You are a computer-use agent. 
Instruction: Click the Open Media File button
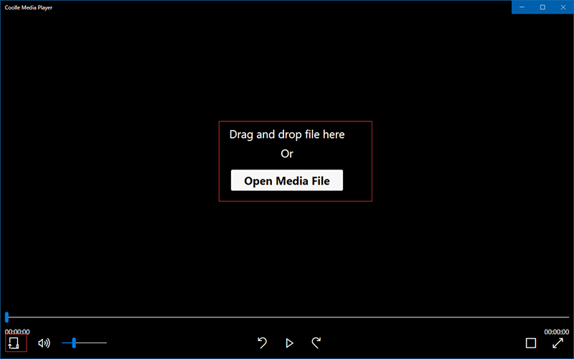[287, 181]
